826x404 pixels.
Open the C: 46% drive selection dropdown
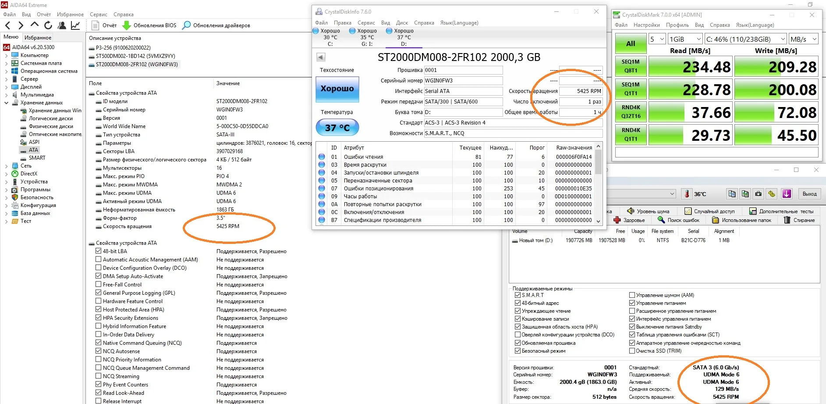tap(745, 39)
